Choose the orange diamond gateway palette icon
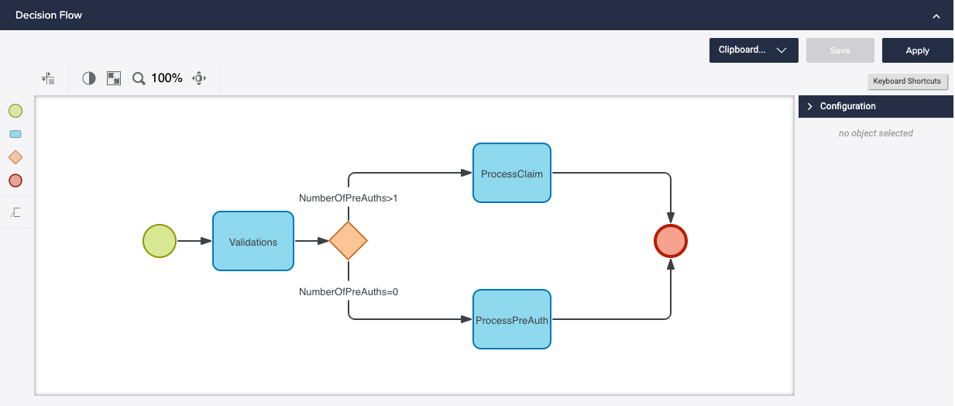 15,157
